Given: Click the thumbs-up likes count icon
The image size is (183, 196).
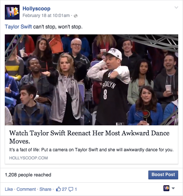Looking at the screenshot, I should (58, 189).
